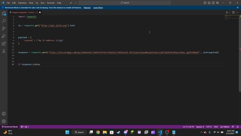Open the Windows Start menu
Image resolution: width=241 pixels, height=136 pixels.
tap(67, 132)
